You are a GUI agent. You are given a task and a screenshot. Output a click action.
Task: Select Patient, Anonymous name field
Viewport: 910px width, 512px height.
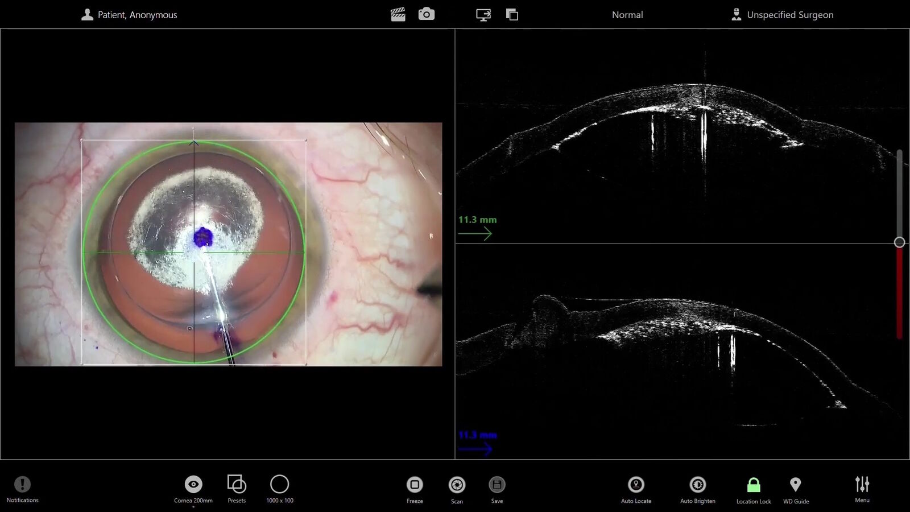click(x=129, y=14)
